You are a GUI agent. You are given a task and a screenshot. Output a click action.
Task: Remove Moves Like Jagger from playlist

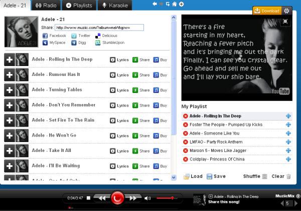tap(186, 150)
